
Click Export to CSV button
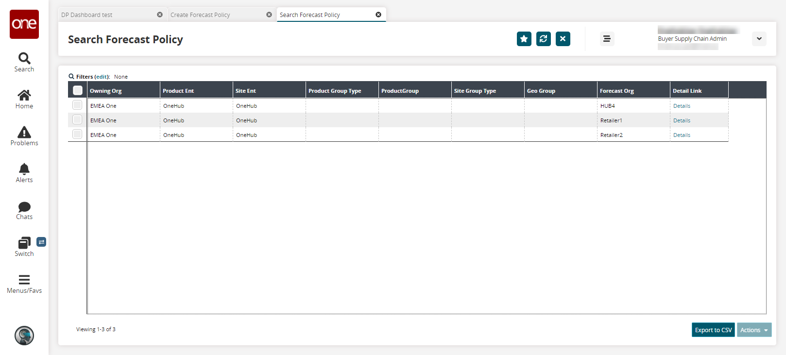tap(713, 330)
